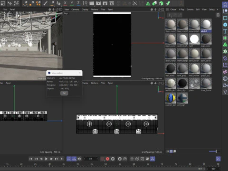
Task: Add a Camera object from sidebar
Action: [225, 85]
